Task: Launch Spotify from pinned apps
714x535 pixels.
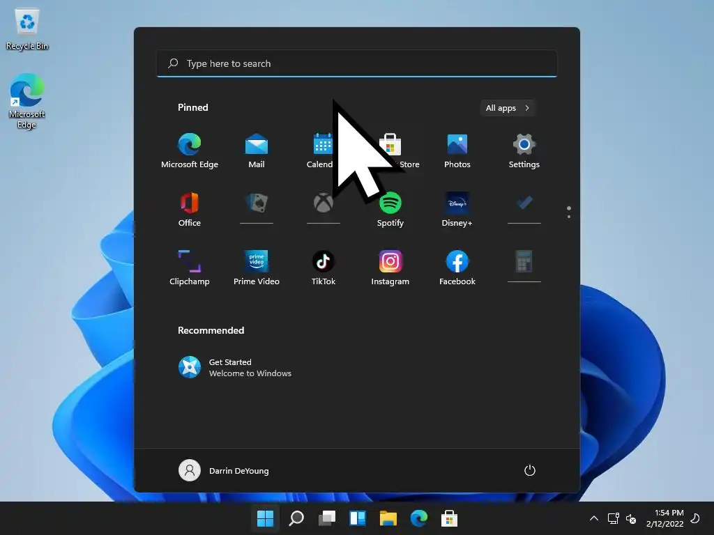Action: pos(390,209)
